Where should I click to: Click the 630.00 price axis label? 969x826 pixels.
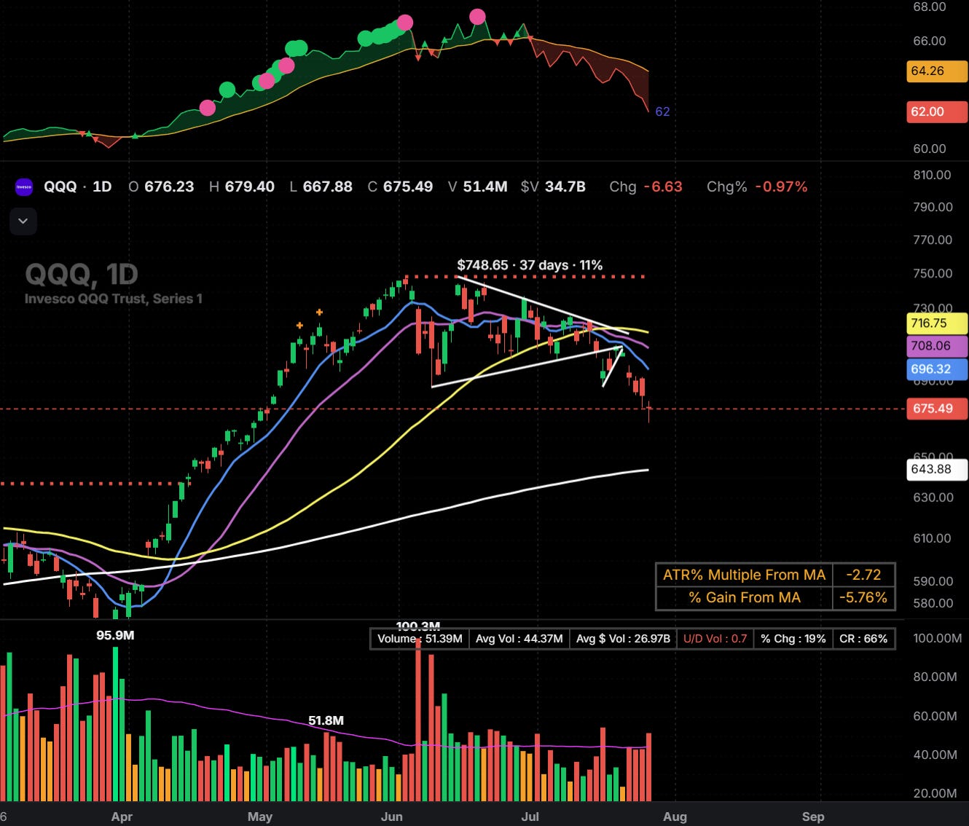coord(933,497)
